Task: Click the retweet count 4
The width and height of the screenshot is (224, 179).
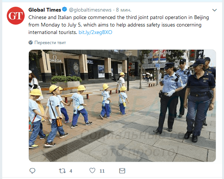Action: point(71,171)
